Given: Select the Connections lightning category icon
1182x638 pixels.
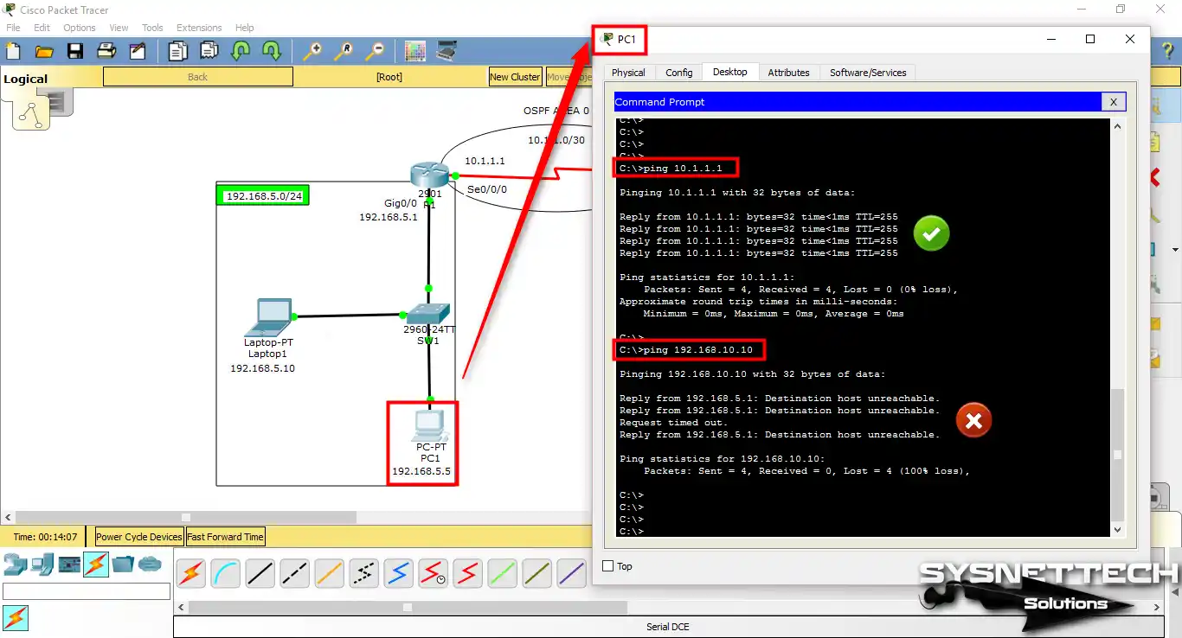Looking at the screenshot, I should 96,565.
